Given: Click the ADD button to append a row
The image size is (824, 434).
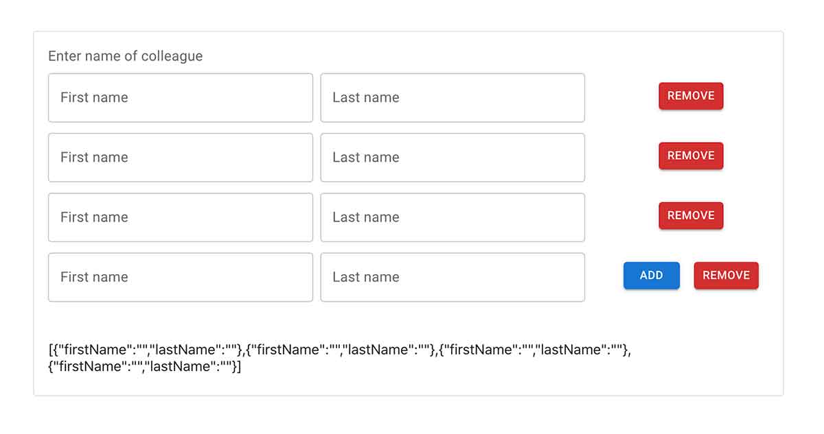Looking at the screenshot, I should point(651,275).
